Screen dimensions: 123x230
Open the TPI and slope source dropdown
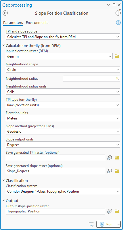click(x=63, y=37)
